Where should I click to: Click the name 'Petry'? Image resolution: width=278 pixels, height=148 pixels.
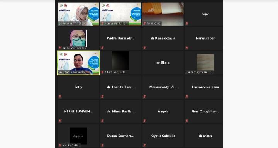(x=78, y=87)
